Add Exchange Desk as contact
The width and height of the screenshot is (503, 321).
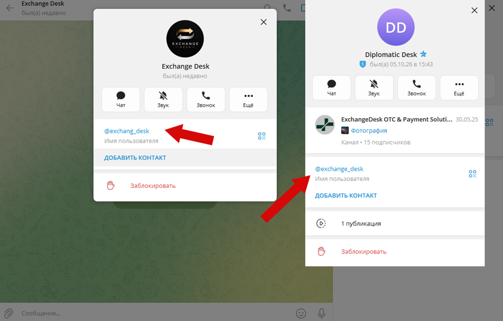(135, 157)
